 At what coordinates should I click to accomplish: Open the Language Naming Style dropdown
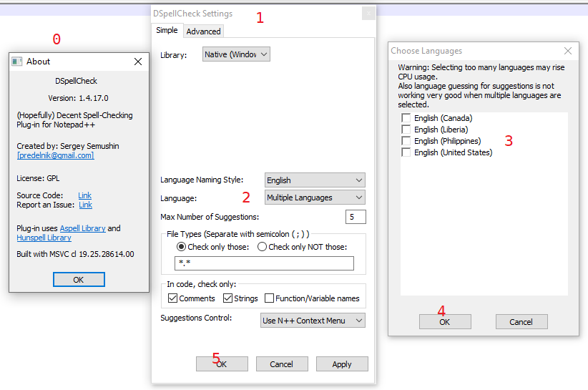[x=315, y=180]
